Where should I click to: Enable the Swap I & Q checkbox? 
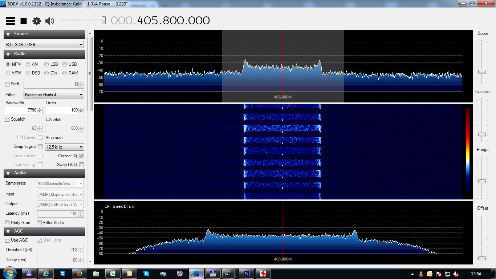click(x=81, y=165)
